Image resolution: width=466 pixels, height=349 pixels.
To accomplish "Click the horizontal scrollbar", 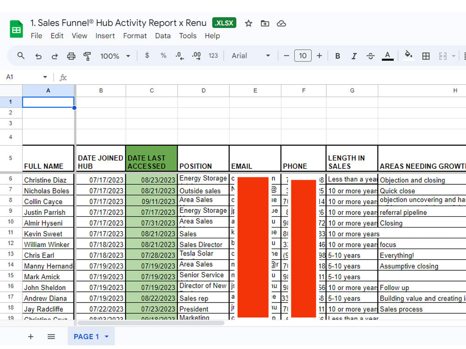I will [151, 323].
